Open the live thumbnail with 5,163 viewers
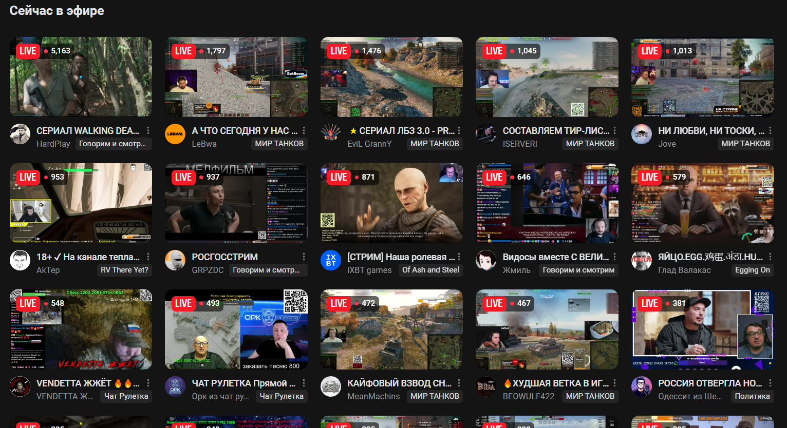The image size is (787, 428). coord(81,77)
